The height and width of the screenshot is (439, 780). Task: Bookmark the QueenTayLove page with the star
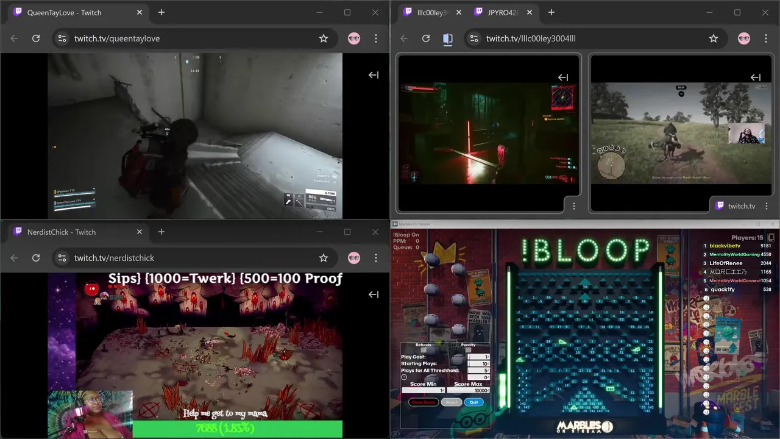coord(324,38)
